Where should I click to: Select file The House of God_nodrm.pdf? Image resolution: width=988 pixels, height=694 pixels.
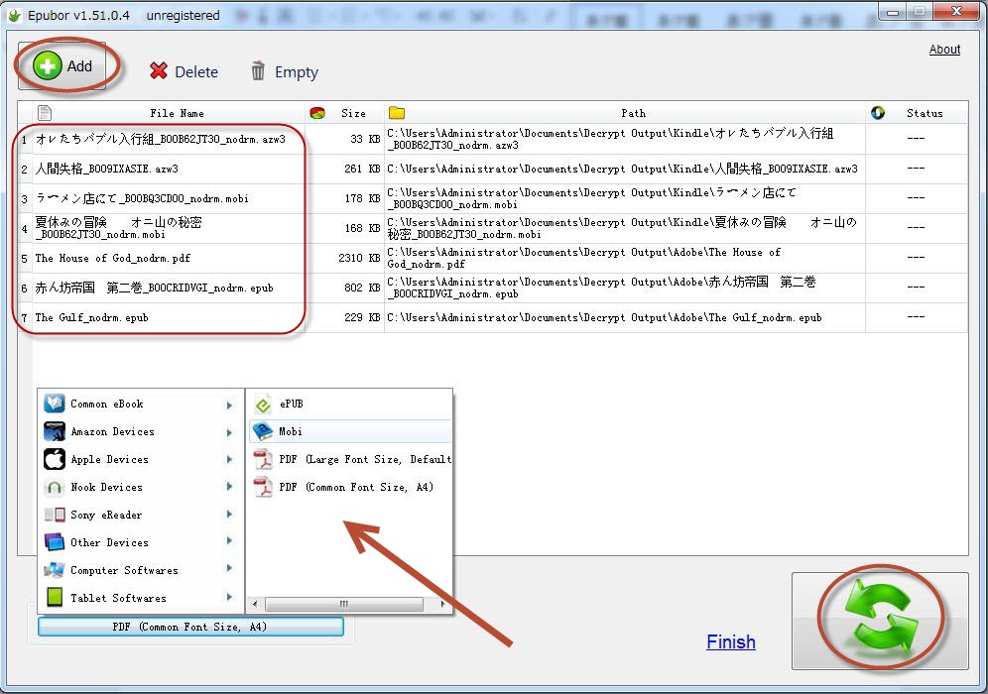(x=112, y=258)
